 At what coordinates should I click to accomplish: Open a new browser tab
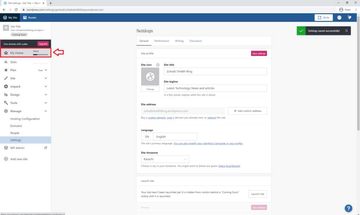pos(51,3)
